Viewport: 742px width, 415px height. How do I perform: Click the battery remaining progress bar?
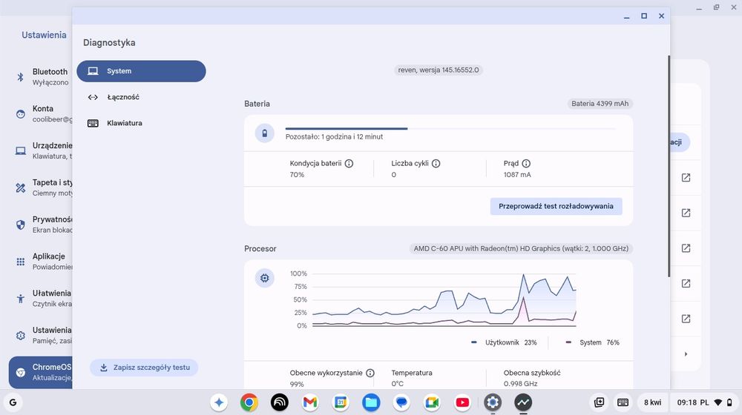[x=450, y=128]
